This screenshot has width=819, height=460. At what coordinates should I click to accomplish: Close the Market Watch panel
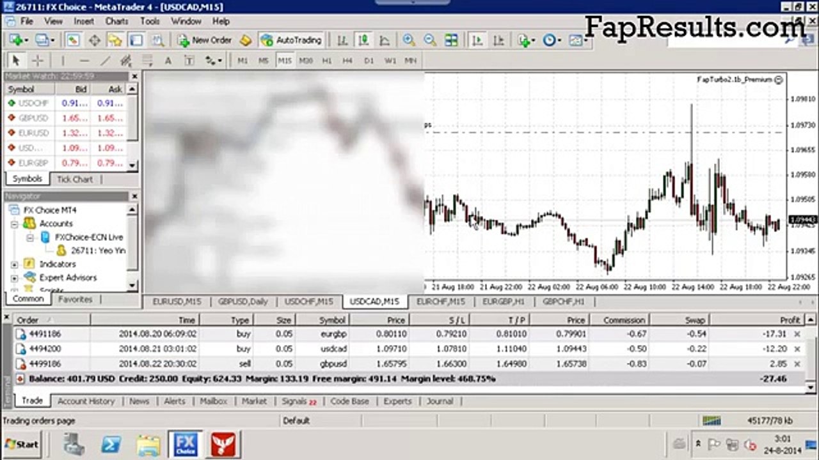point(134,76)
